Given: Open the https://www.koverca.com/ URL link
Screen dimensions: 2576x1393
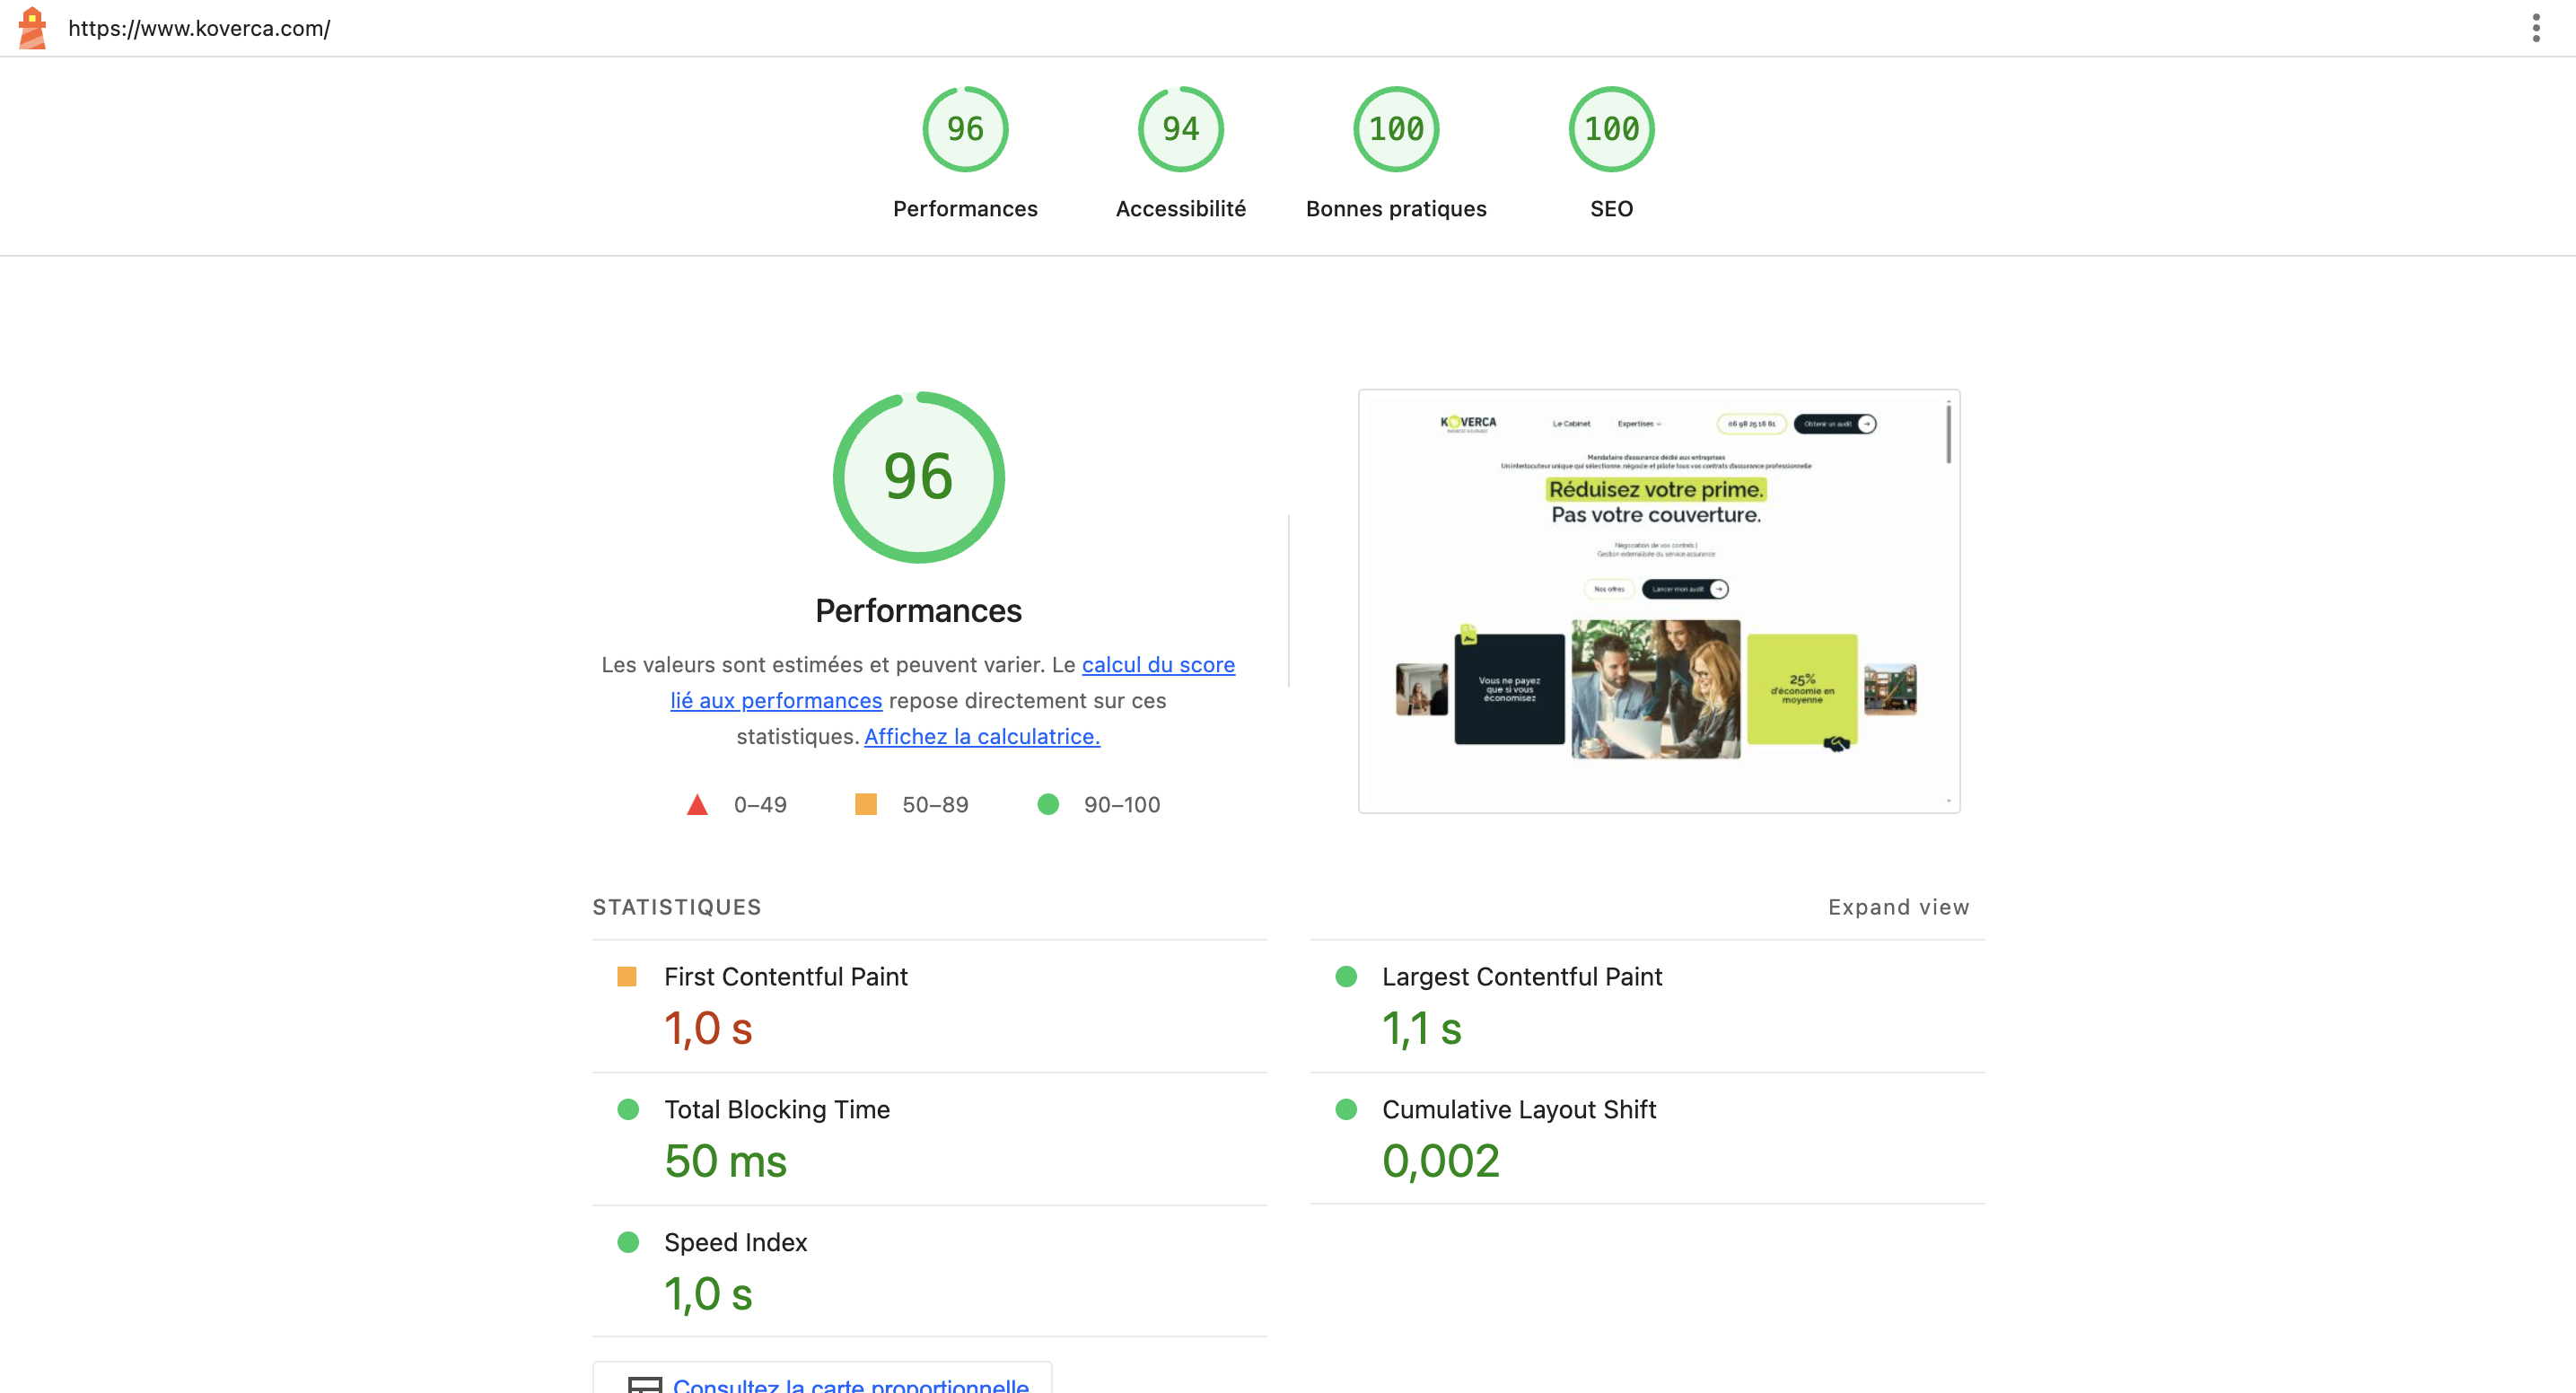Looking at the screenshot, I should coord(199,28).
